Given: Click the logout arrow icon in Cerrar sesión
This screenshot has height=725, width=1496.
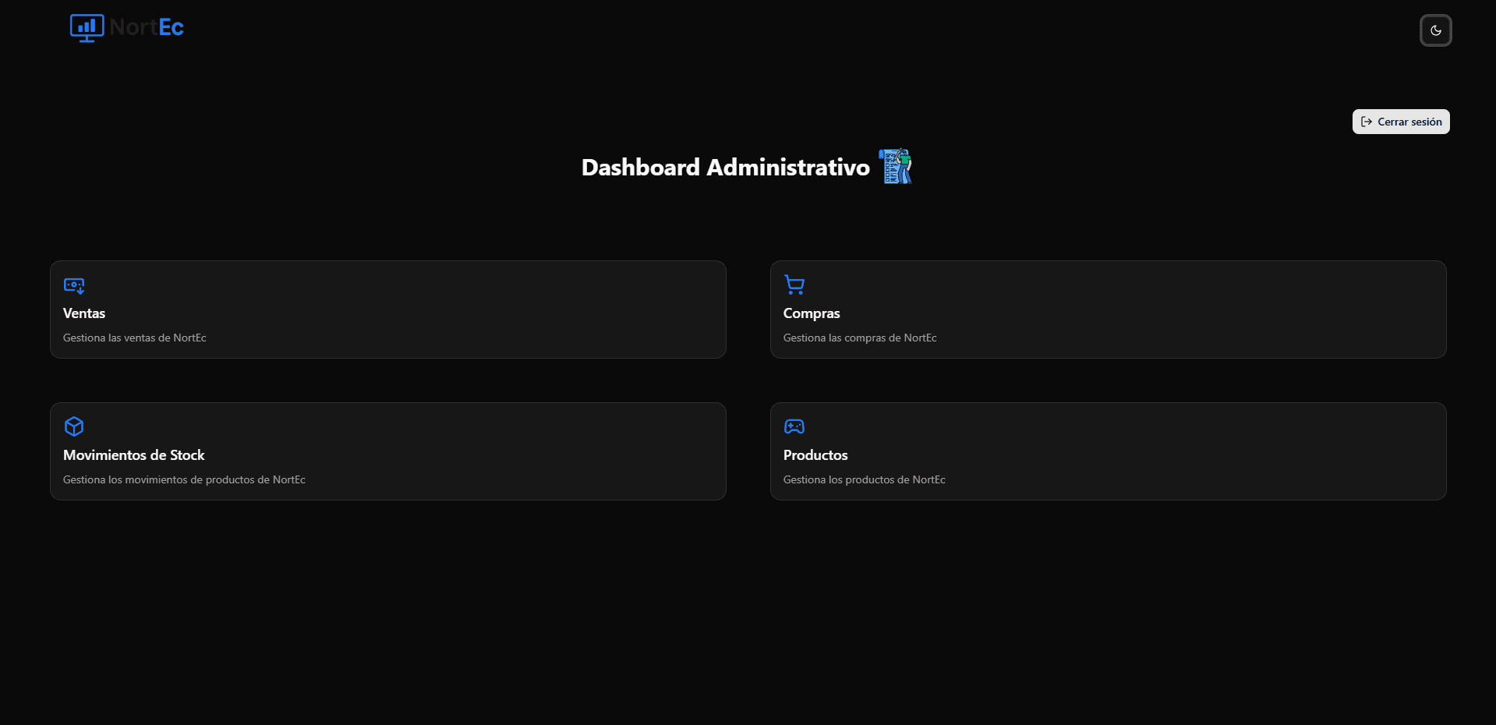Looking at the screenshot, I should [1366, 122].
